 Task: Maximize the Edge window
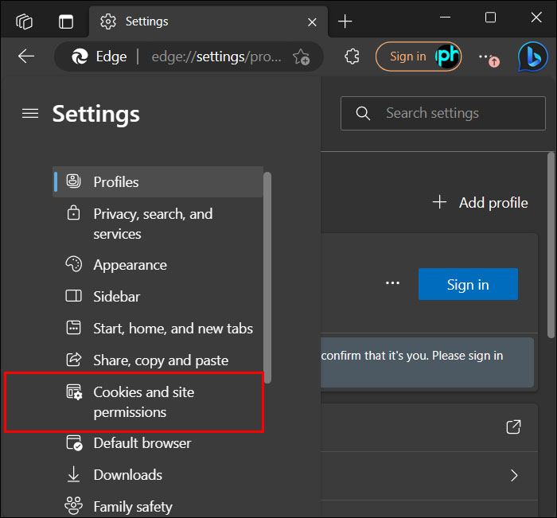(490, 18)
